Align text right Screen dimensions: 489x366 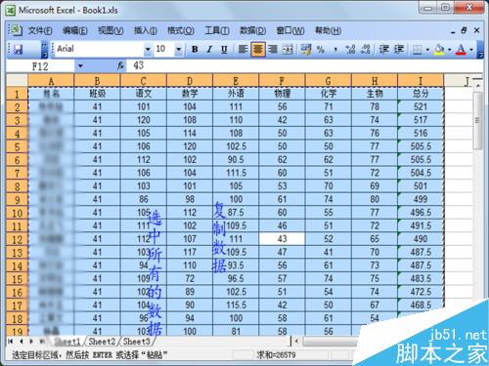coord(273,50)
